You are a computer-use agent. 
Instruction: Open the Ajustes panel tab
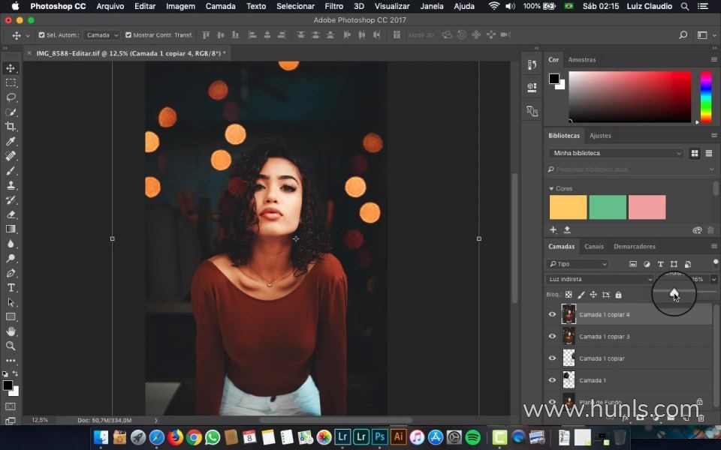coord(600,136)
